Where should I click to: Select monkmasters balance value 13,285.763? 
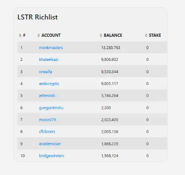[110, 48]
